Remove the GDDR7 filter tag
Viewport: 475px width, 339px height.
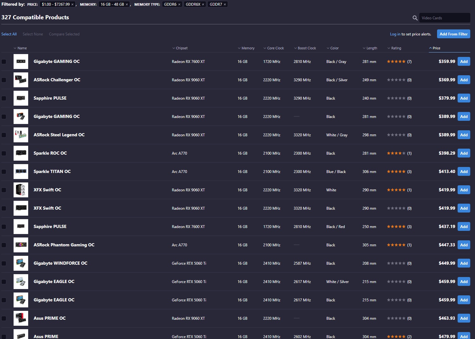tap(225, 4)
